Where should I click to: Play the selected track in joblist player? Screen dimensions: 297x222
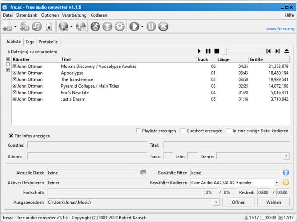(x=199, y=51)
